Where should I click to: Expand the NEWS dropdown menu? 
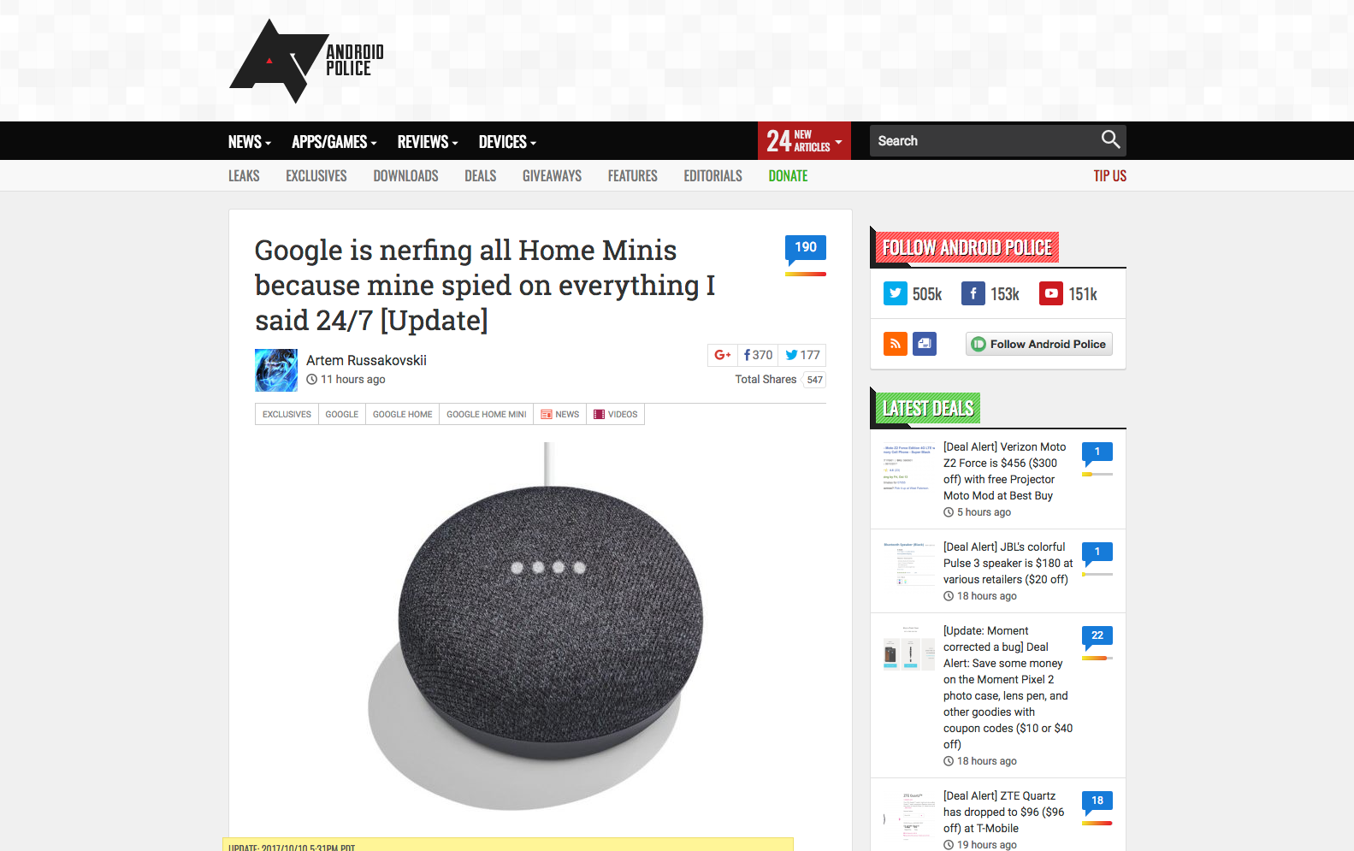tap(250, 142)
